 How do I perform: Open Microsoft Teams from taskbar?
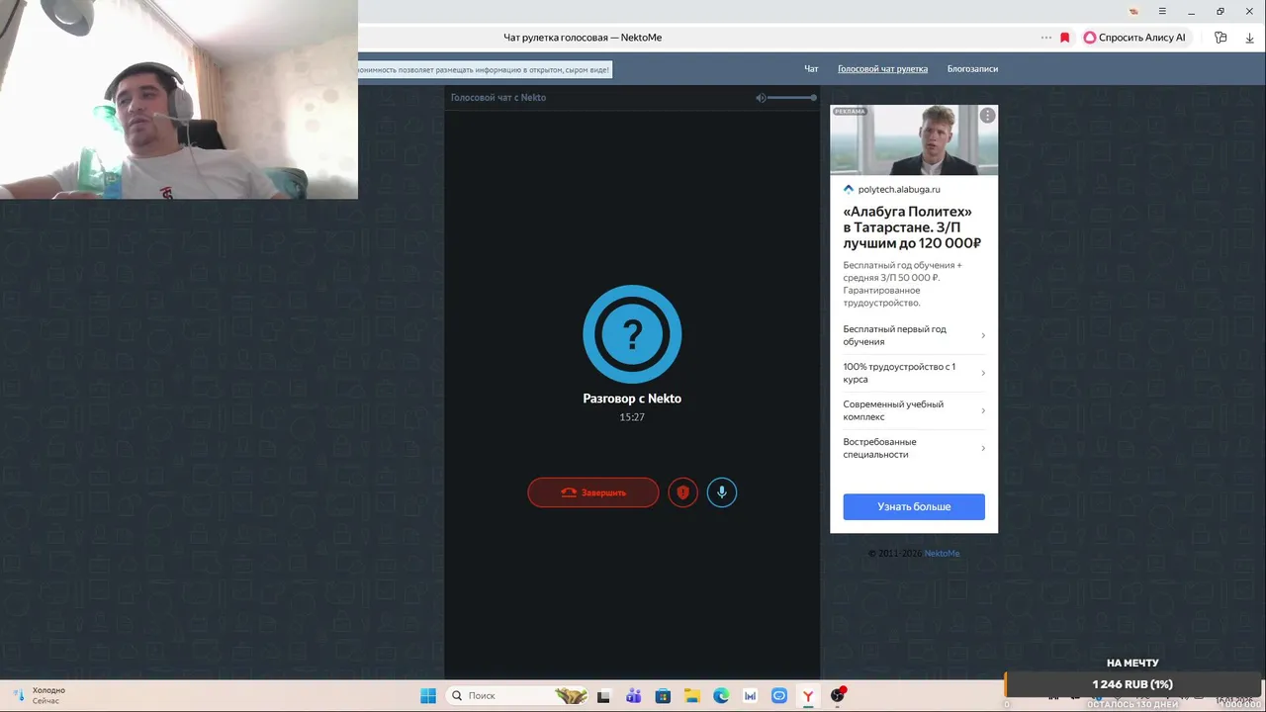[633, 696]
